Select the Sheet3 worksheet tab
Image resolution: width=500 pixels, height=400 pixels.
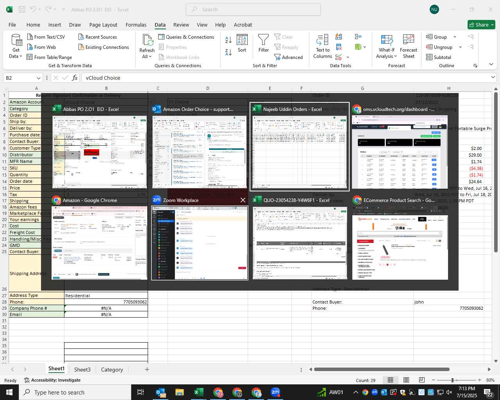82,370
